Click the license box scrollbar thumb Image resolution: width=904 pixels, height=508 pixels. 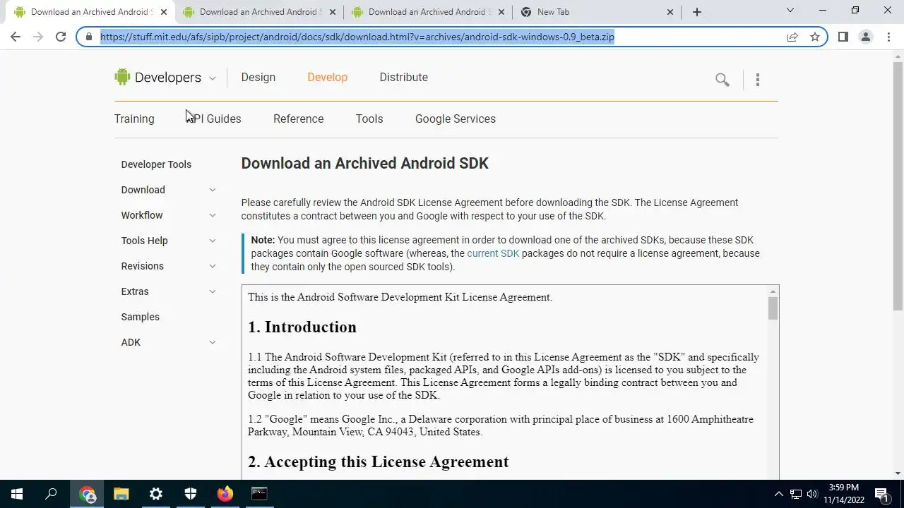coord(773,308)
